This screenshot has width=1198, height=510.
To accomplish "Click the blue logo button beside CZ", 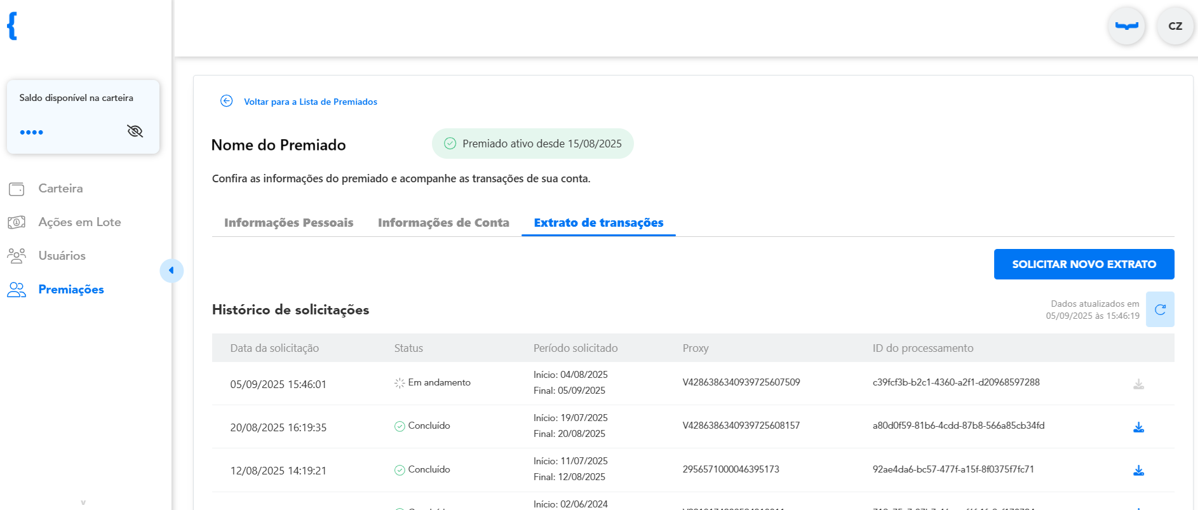I will [x=1126, y=26].
